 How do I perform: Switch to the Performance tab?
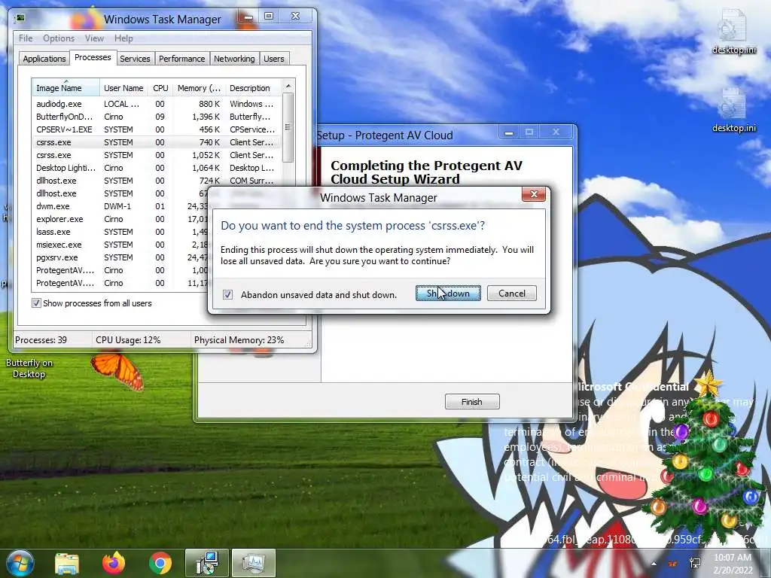[x=182, y=59]
